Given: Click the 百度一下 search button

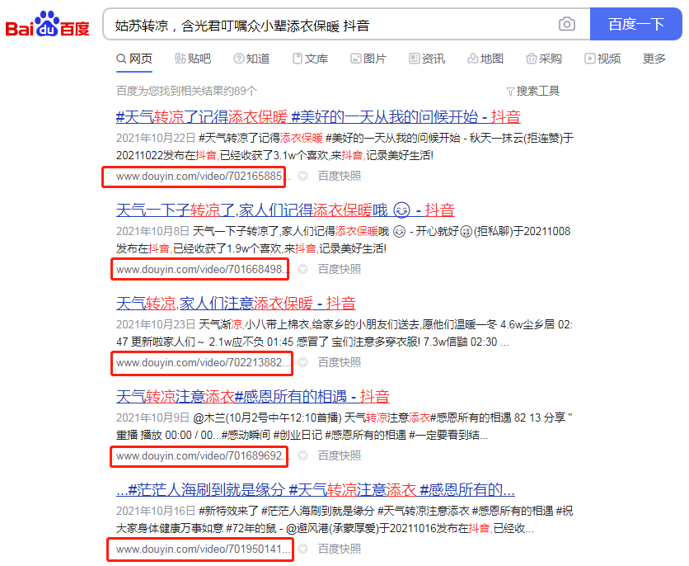Looking at the screenshot, I should 635,24.
